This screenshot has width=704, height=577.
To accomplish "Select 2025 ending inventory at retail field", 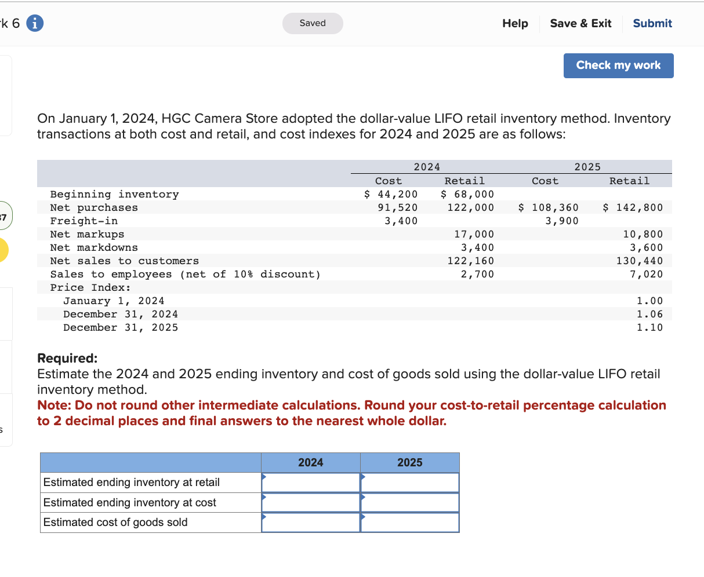I will pos(410,482).
